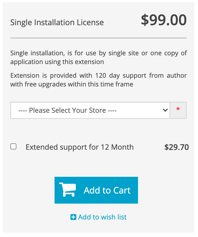Click the Single Installation License heading
This screenshot has height=237, width=198.
pos(57,22)
